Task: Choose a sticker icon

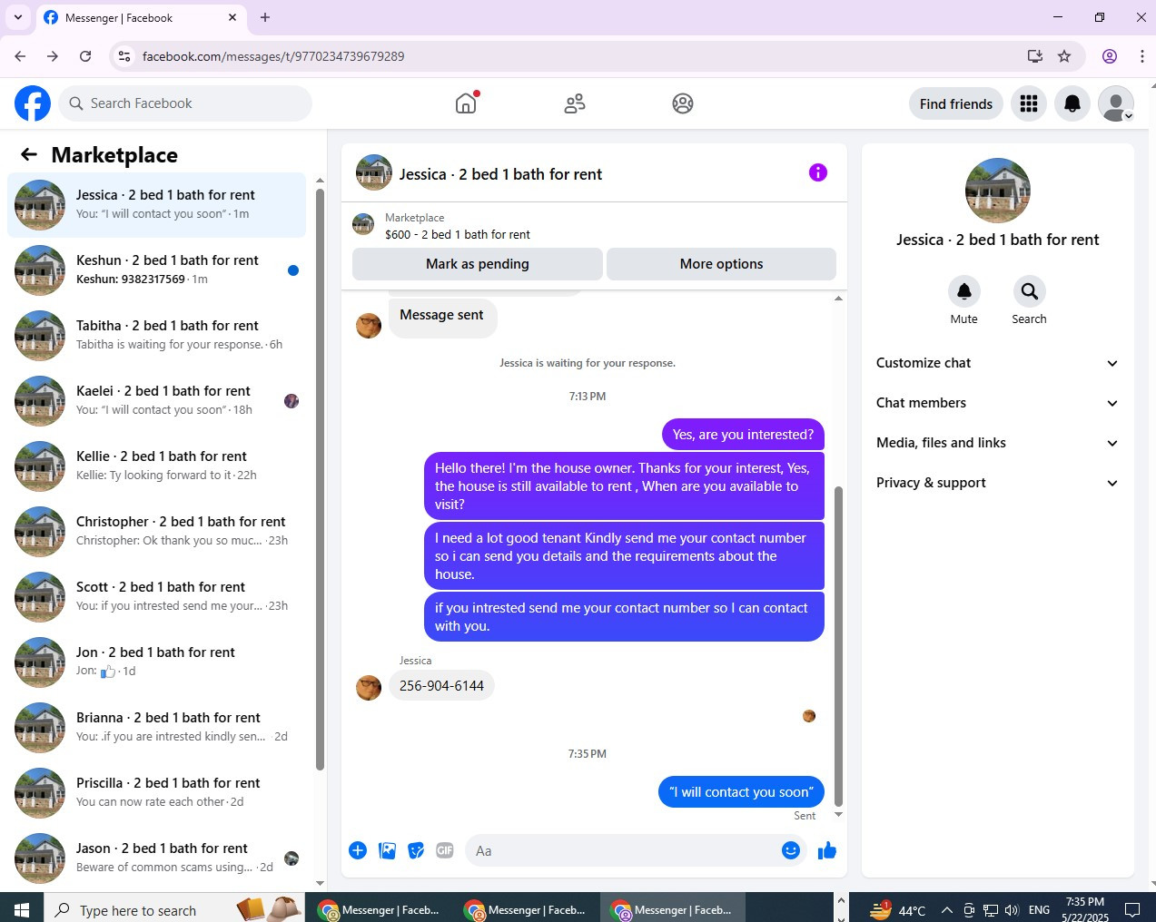Action: tap(416, 850)
